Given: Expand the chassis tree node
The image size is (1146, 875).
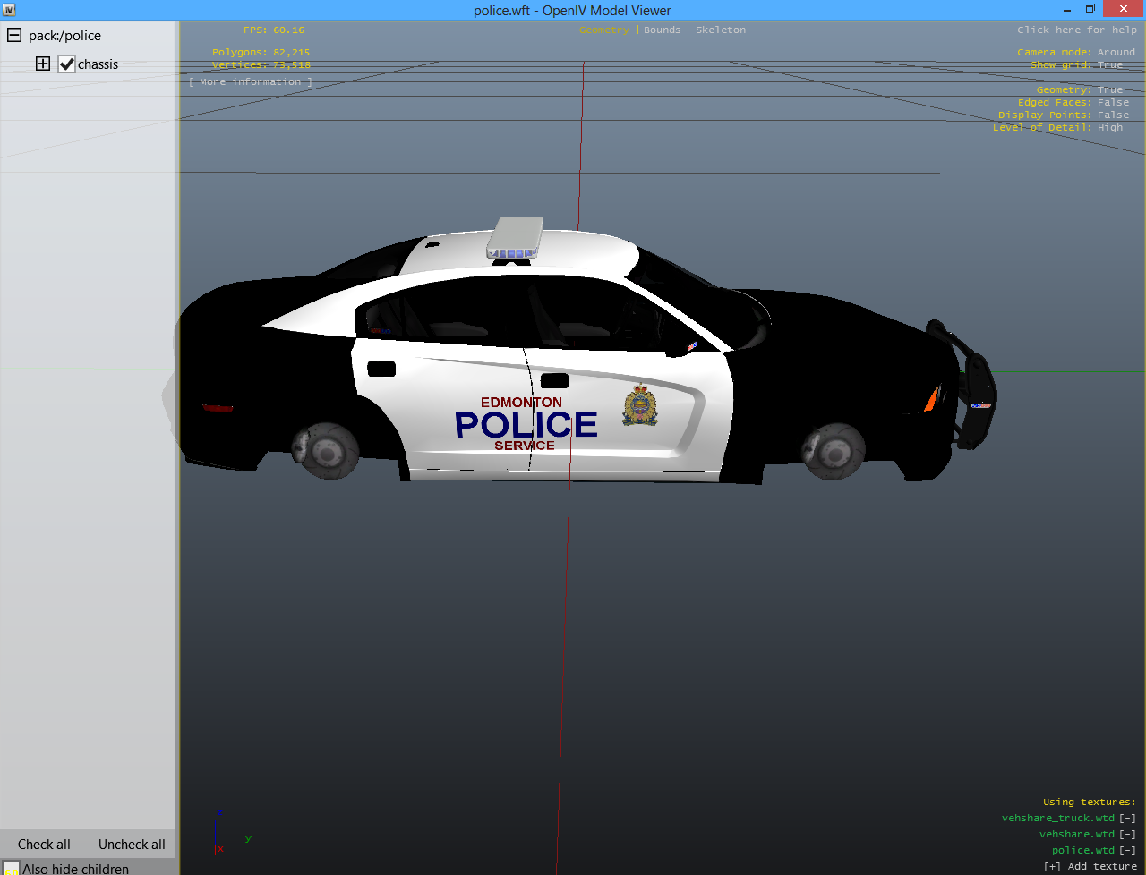Looking at the screenshot, I should (43, 64).
